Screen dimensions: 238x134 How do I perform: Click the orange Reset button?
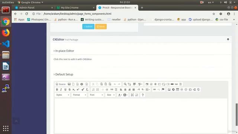tap(101, 26)
